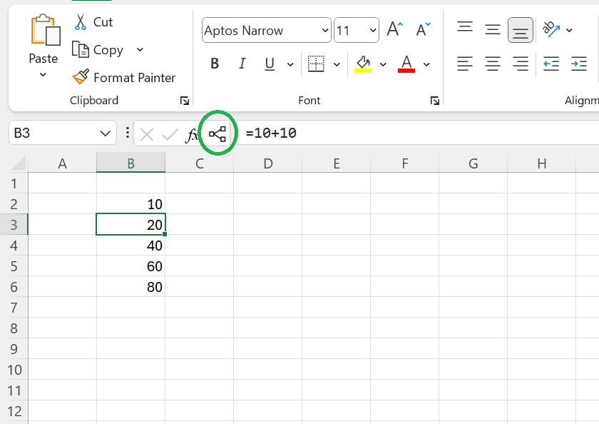Toggle Underline formatting
The height and width of the screenshot is (424, 599).
coord(270,64)
